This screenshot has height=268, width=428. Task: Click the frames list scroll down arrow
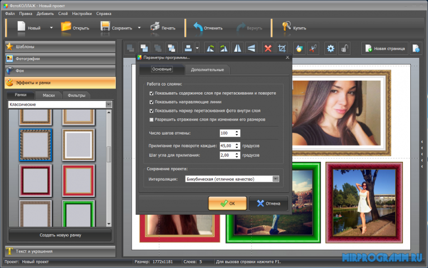pyautogui.click(x=109, y=224)
